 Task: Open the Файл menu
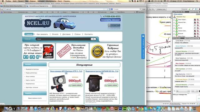[x=14, y=1]
